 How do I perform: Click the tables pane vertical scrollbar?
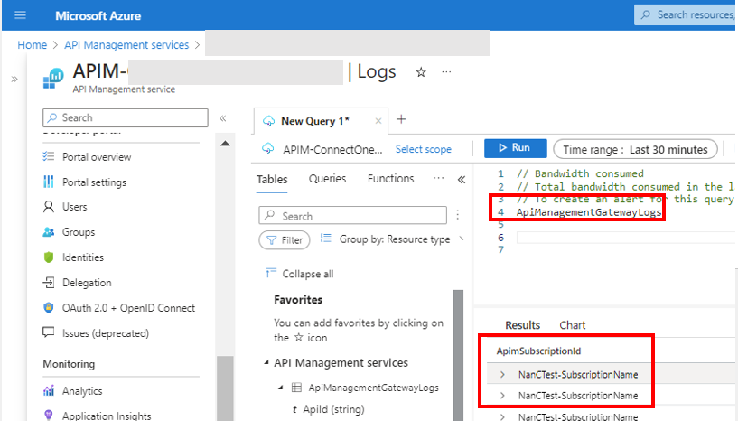click(x=458, y=356)
